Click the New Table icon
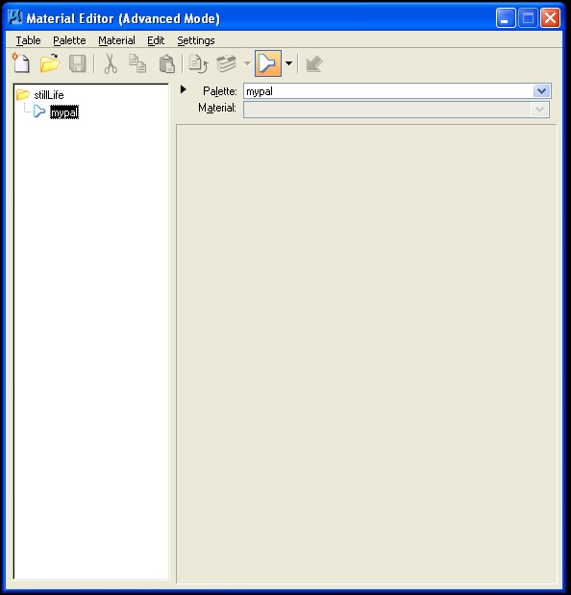This screenshot has height=595, width=571. (x=21, y=63)
